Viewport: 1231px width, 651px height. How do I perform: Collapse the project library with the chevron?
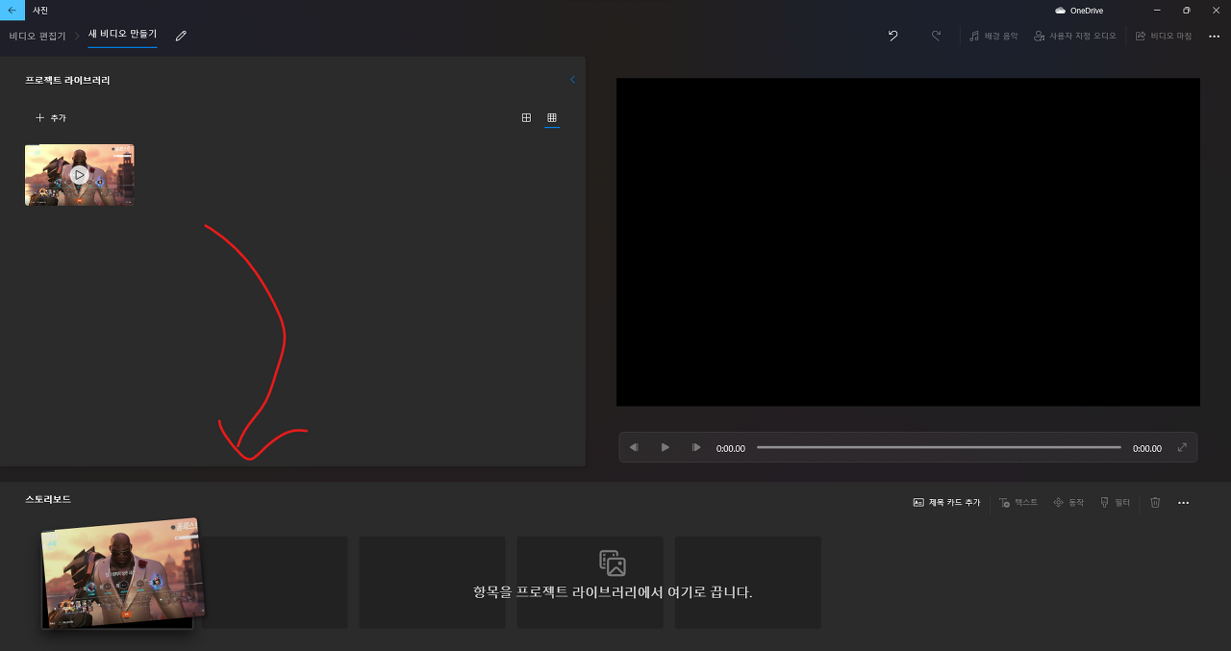point(572,80)
